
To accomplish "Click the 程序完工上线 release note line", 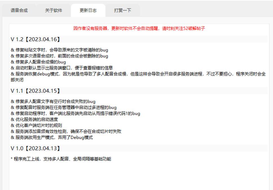I will [x=61, y=159].
